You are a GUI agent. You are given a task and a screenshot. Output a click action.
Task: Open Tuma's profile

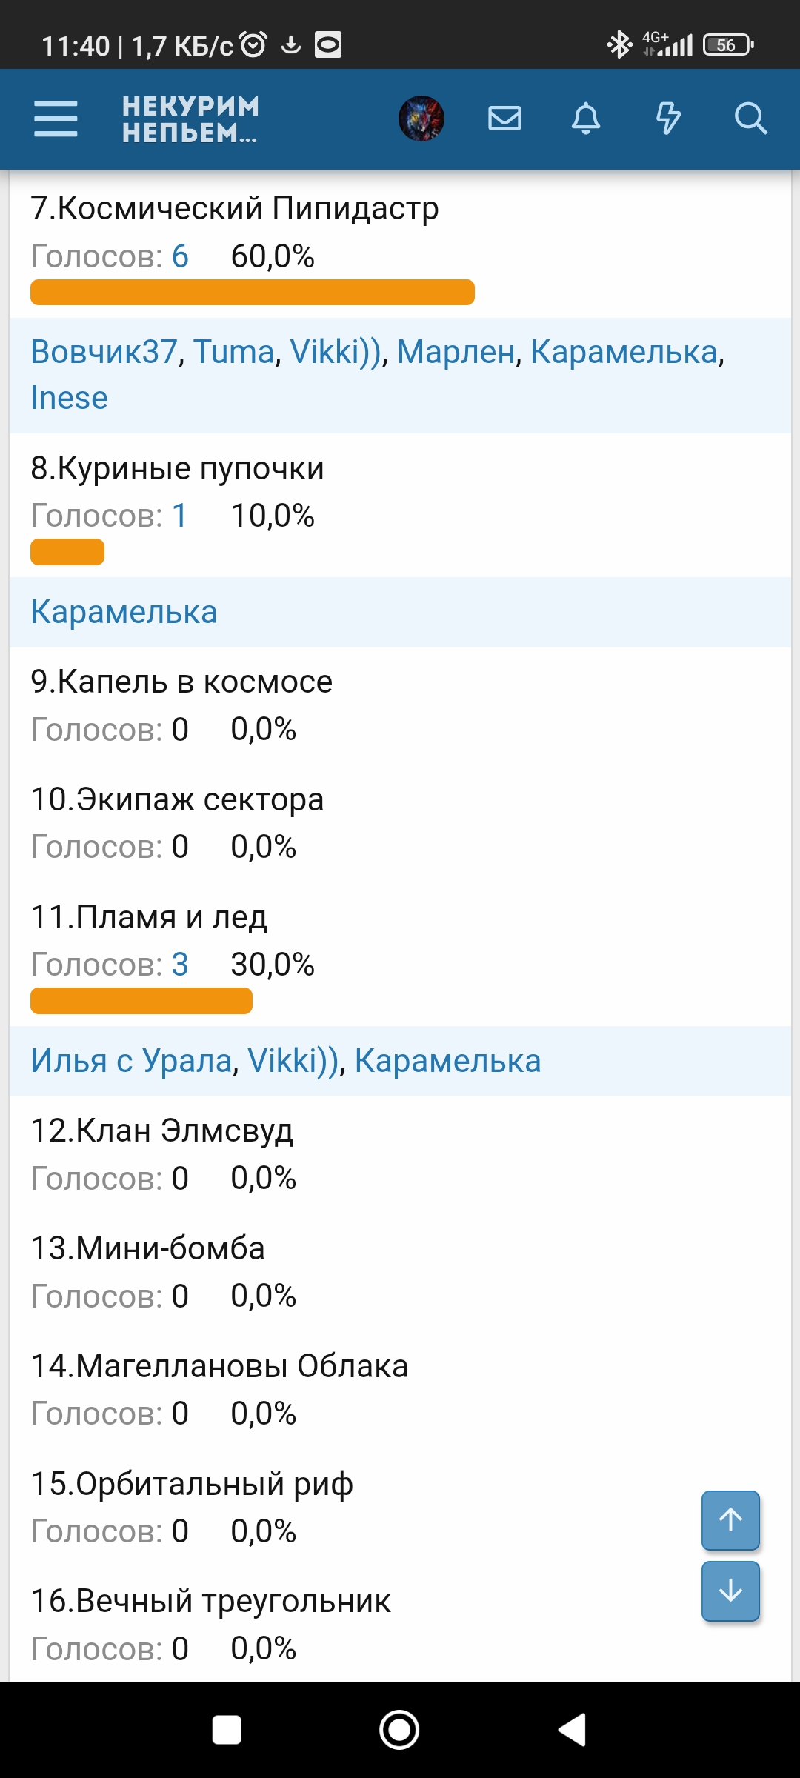pyautogui.click(x=233, y=355)
